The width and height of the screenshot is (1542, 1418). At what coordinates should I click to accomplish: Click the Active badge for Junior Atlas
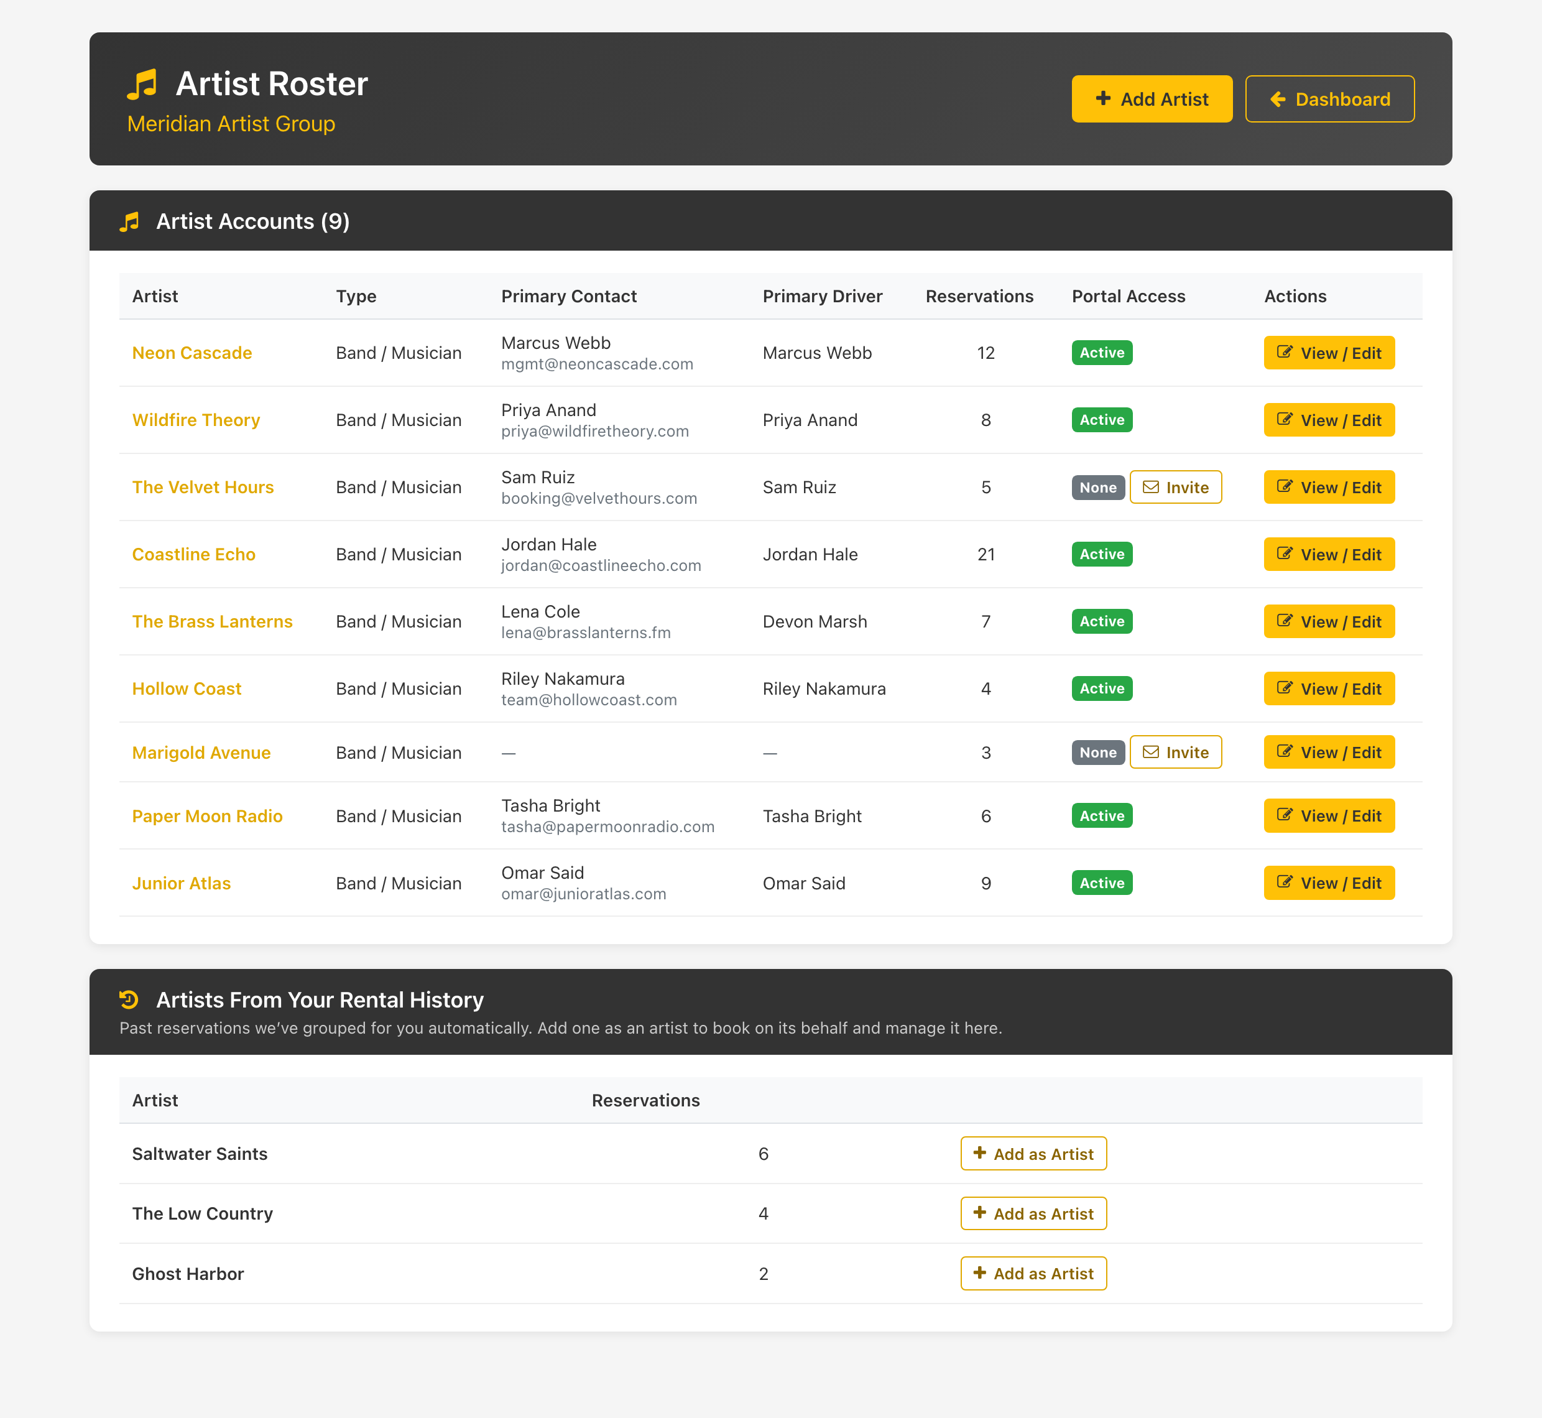(1102, 883)
